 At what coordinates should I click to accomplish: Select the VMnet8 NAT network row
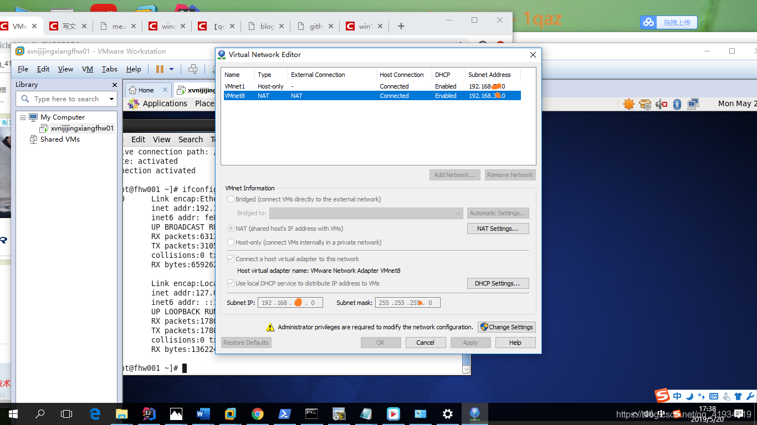[371, 96]
